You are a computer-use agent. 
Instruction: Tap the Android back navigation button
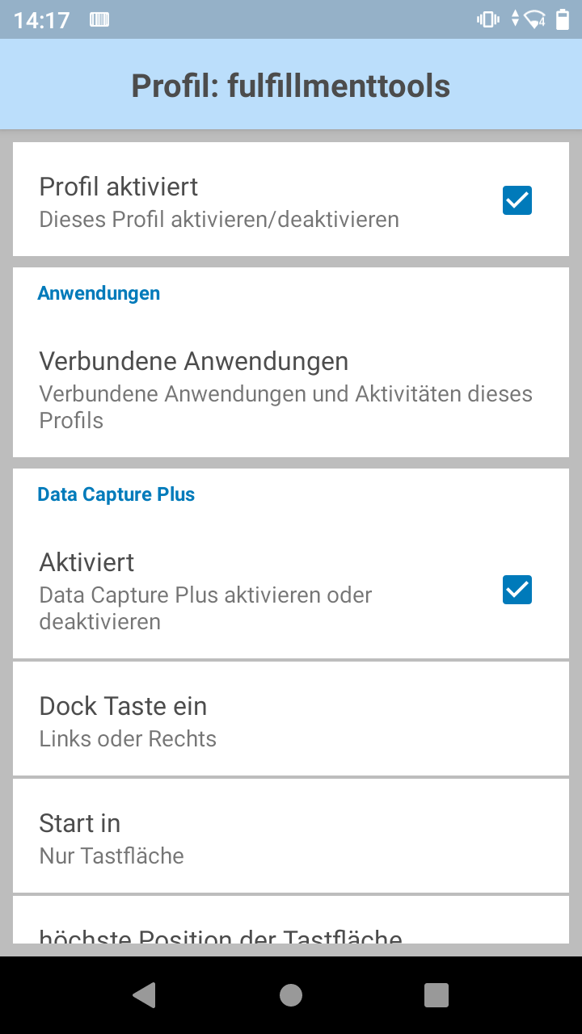[x=145, y=995]
